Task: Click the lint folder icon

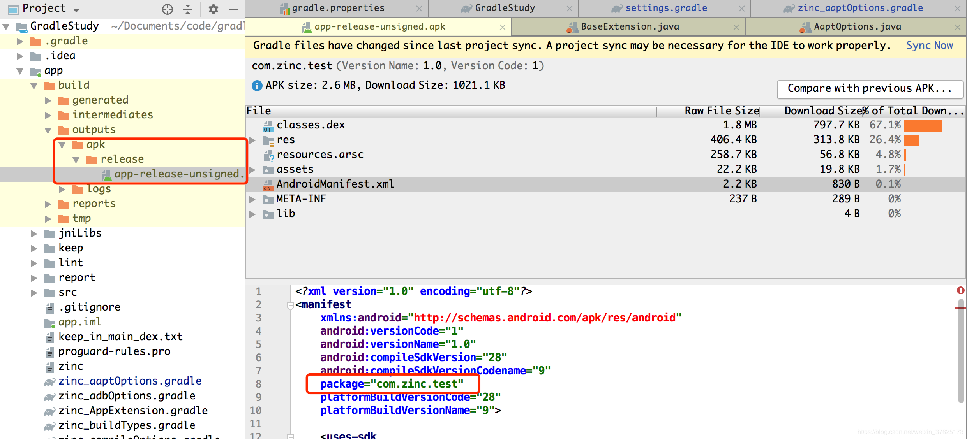Action: (50, 263)
